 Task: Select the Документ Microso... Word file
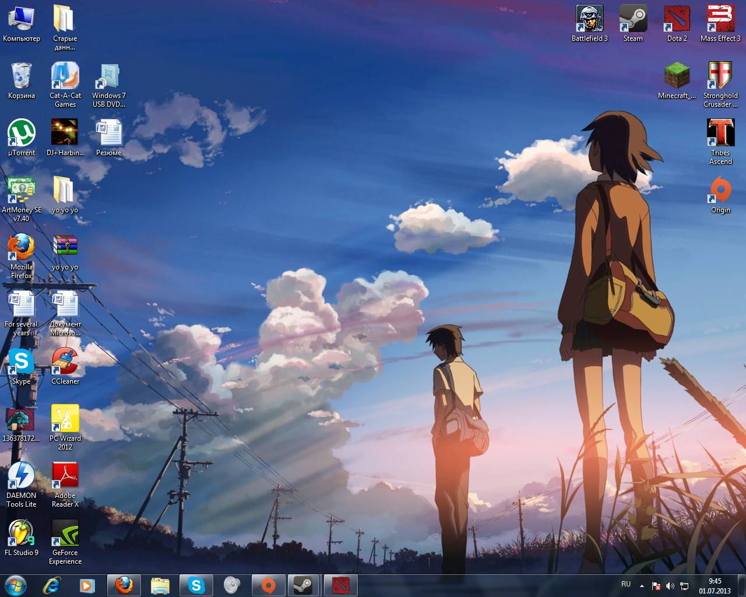[65, 314]
